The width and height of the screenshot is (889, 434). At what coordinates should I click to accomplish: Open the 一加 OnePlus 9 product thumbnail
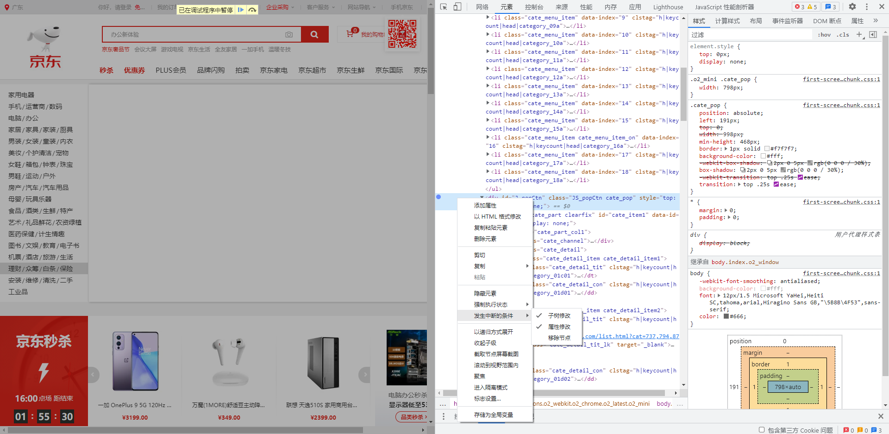click(x=135, y=361)
